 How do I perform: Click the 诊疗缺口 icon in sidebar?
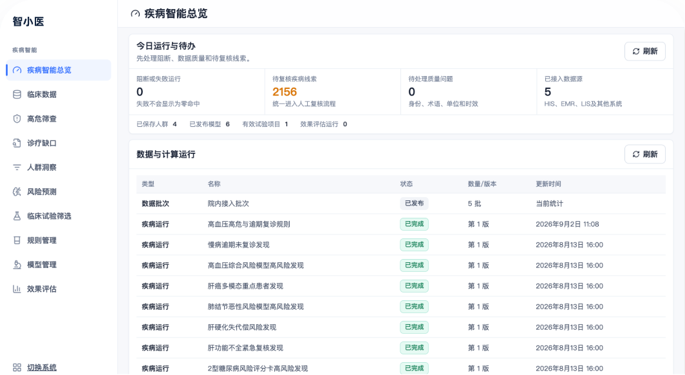coord(17,143)
